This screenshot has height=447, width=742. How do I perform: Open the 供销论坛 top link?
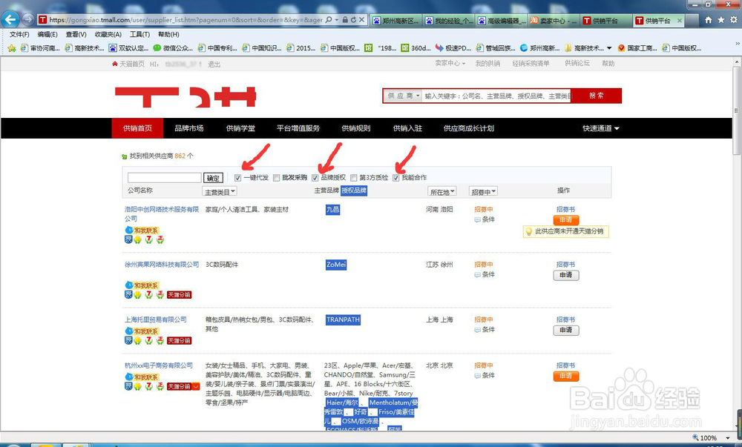[577, 63]
